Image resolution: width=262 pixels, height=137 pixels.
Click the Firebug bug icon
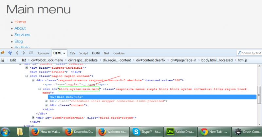(3, 53)
